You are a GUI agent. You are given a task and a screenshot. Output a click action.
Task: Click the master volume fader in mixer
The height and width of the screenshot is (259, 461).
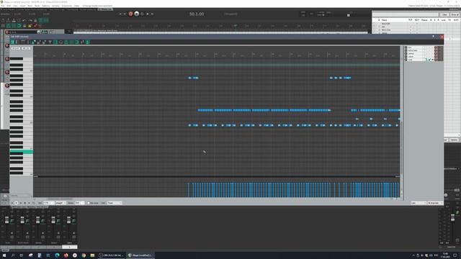[452, 217]
